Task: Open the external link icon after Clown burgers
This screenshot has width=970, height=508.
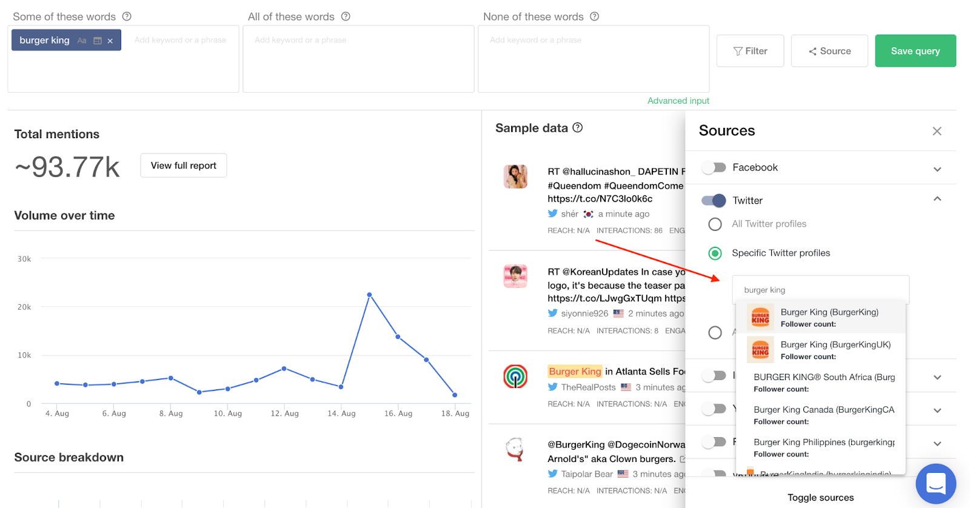Action: [x=683, y=459]
